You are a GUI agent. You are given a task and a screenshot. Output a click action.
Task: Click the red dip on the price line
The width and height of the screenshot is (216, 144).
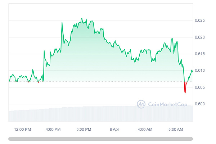coord(185,91)
